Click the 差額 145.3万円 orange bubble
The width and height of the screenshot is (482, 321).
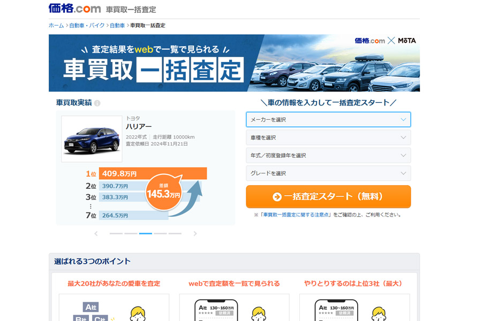click(163, 193)
